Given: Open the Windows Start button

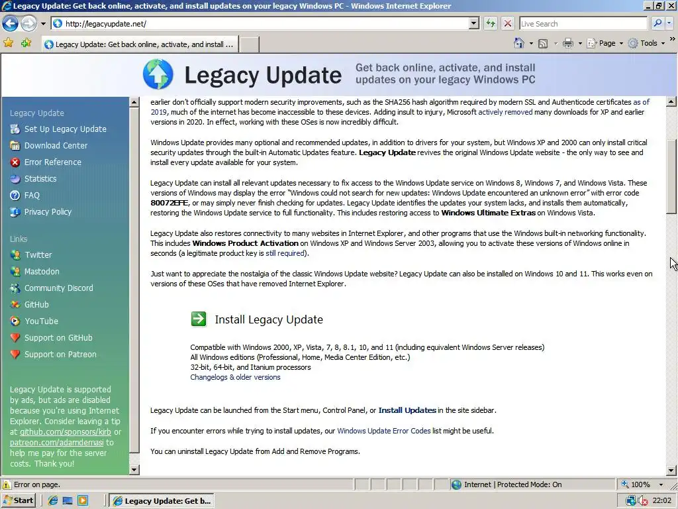Looking at the screenshot, I should tap(18, 501).
